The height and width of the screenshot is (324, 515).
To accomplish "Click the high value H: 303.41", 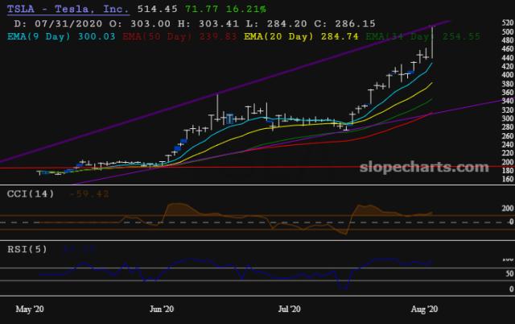I will [208, 23].
